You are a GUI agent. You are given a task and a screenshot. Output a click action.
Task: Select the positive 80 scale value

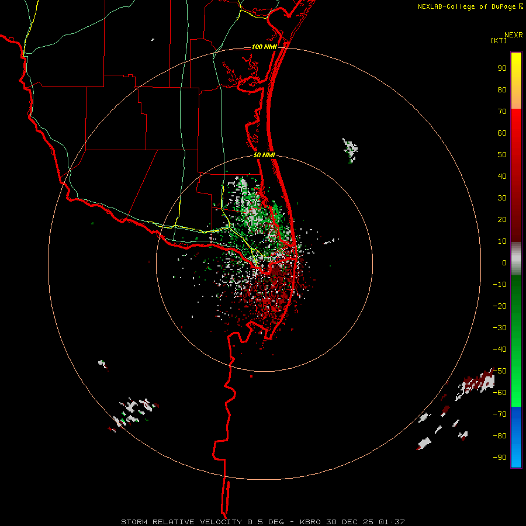pos(502,89)
